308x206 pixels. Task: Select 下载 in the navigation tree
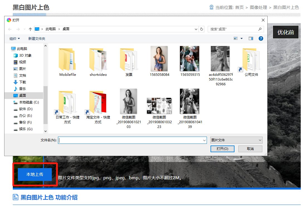coord(23,82)
